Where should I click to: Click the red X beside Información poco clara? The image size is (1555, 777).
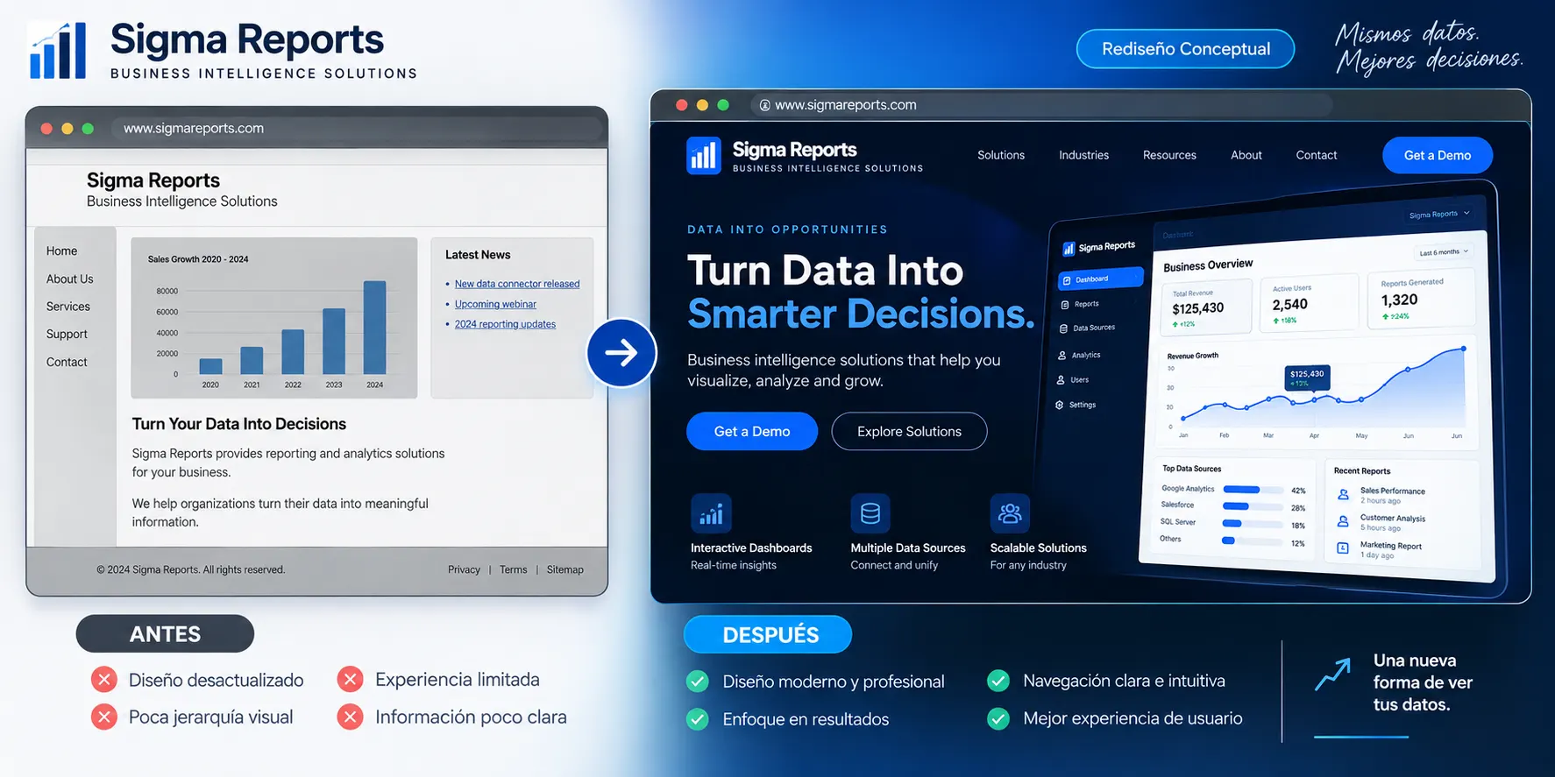pos(351,717)
